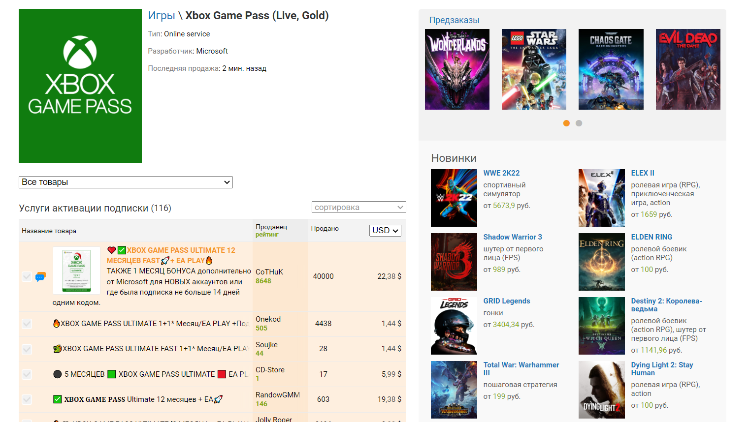Viewport: 749px width, 422px height.
Task: Open the 'Предзаказы' section heading
Action: coord(454,20)
